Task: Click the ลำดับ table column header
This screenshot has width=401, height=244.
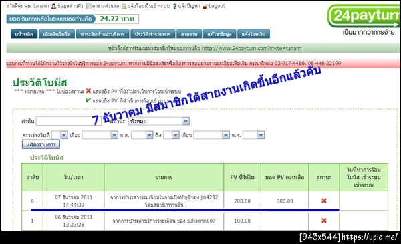Action: point(33,177)
